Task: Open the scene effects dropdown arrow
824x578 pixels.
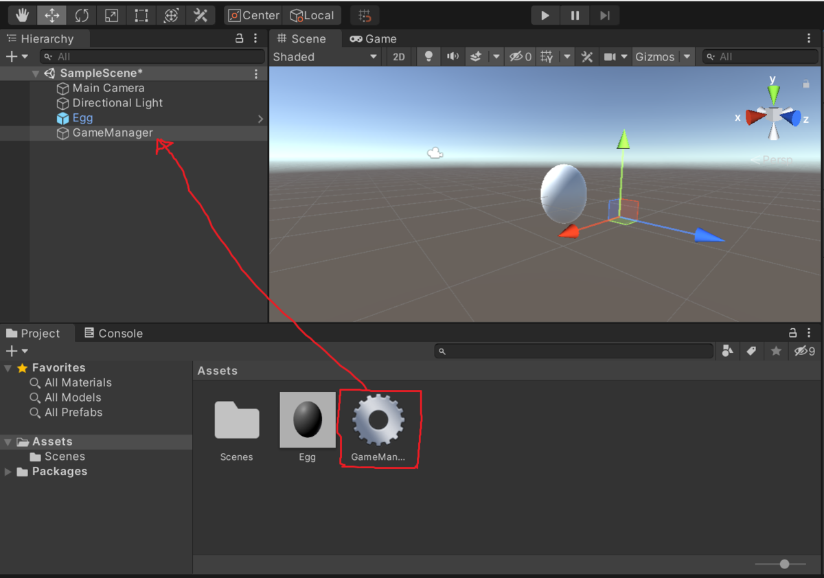Action: coord(496,57)
